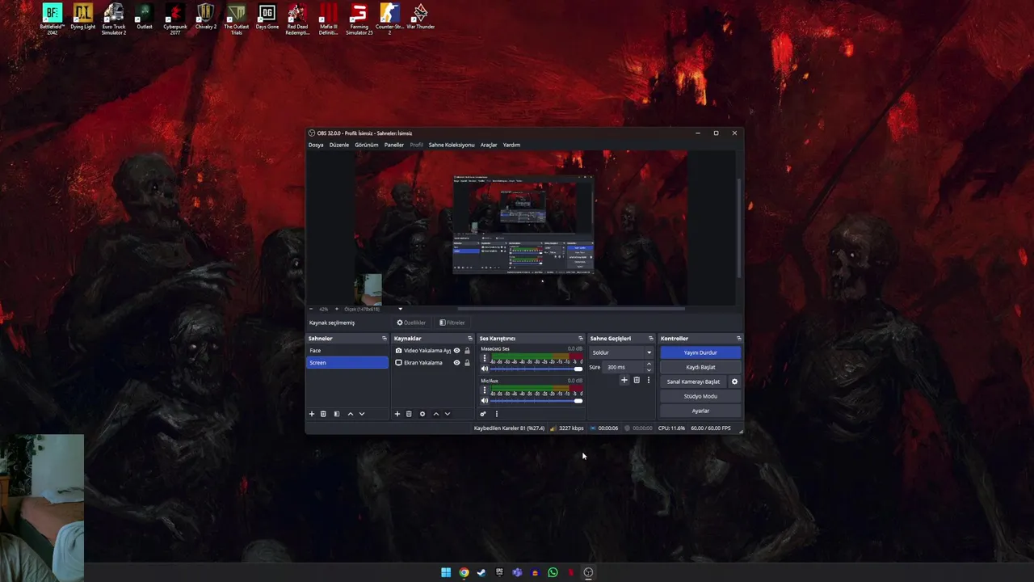Screen dimensions: 1034x582
Task: Remove the source with the Kaynaklar trash icon
Action: [x=409, y=414]
